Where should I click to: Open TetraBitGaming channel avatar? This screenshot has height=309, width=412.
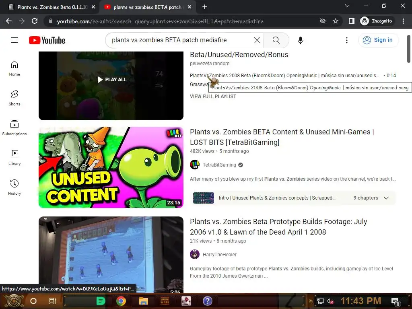pos(195,165)
